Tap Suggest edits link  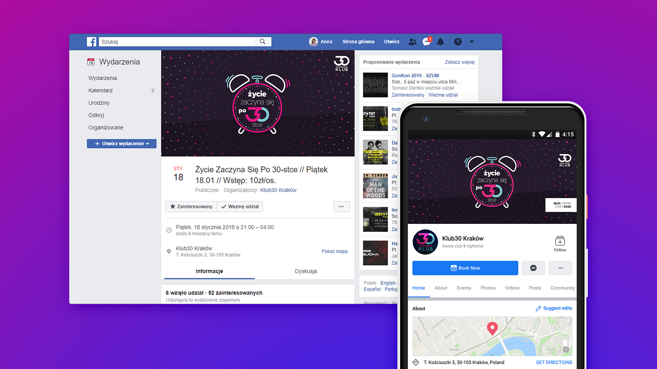coord(554,308)
